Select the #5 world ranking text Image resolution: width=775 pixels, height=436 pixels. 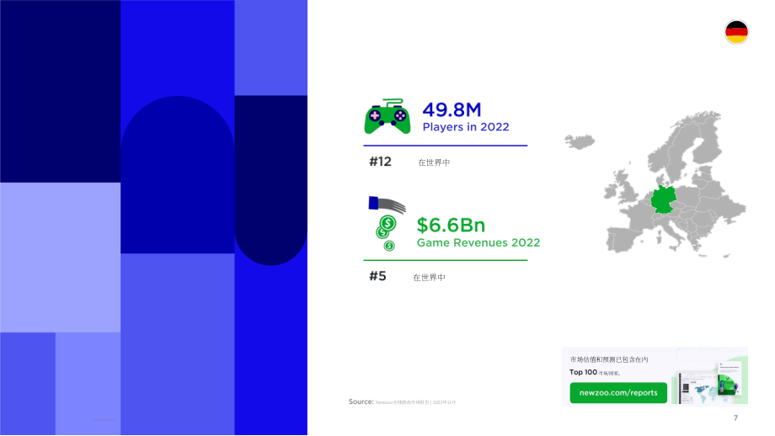(x=377, y=276)
